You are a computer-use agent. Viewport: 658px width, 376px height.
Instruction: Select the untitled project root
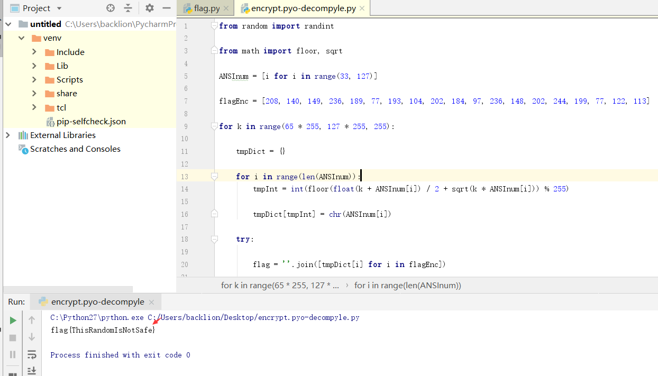pyautogui.click(x=45, y=24)
